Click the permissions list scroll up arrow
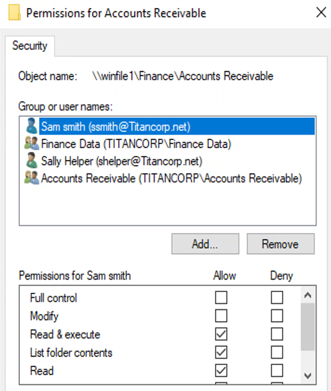The width and height of the screenshot is (331, 391). [x=308, y=295]
